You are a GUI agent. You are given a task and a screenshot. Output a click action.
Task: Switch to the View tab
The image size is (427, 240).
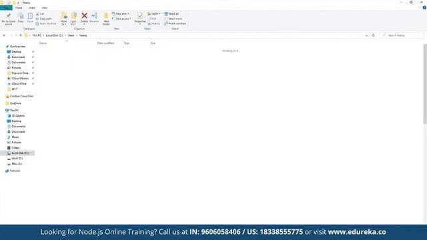click(x=45, y=8)
